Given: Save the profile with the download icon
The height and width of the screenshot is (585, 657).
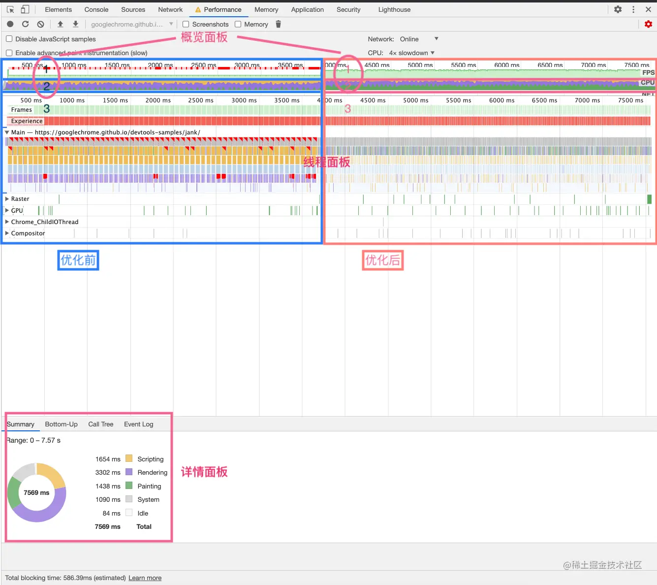Looking at the screenshot, I should [75, 24].
